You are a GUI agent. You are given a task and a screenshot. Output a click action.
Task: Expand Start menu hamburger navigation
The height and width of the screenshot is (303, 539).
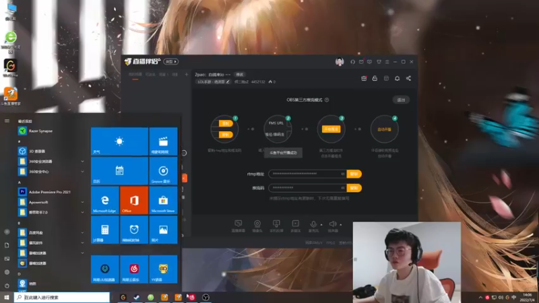click(7, 121)
